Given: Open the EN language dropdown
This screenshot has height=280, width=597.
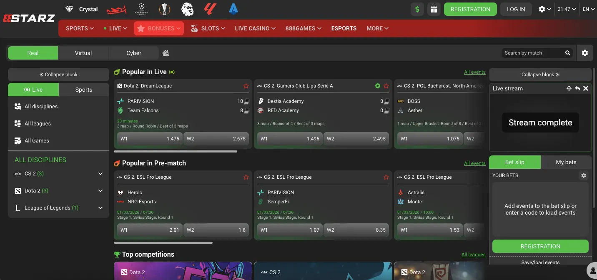Looking at the screenshot, I should [x=589, y=9].
